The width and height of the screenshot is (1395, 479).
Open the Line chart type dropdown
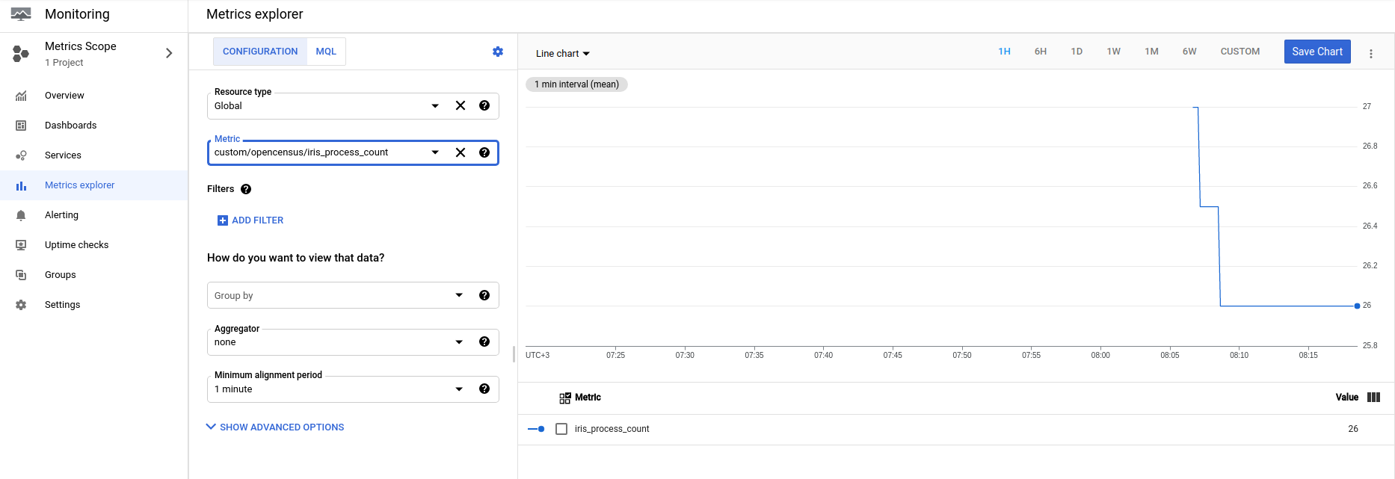pos(563,54)
